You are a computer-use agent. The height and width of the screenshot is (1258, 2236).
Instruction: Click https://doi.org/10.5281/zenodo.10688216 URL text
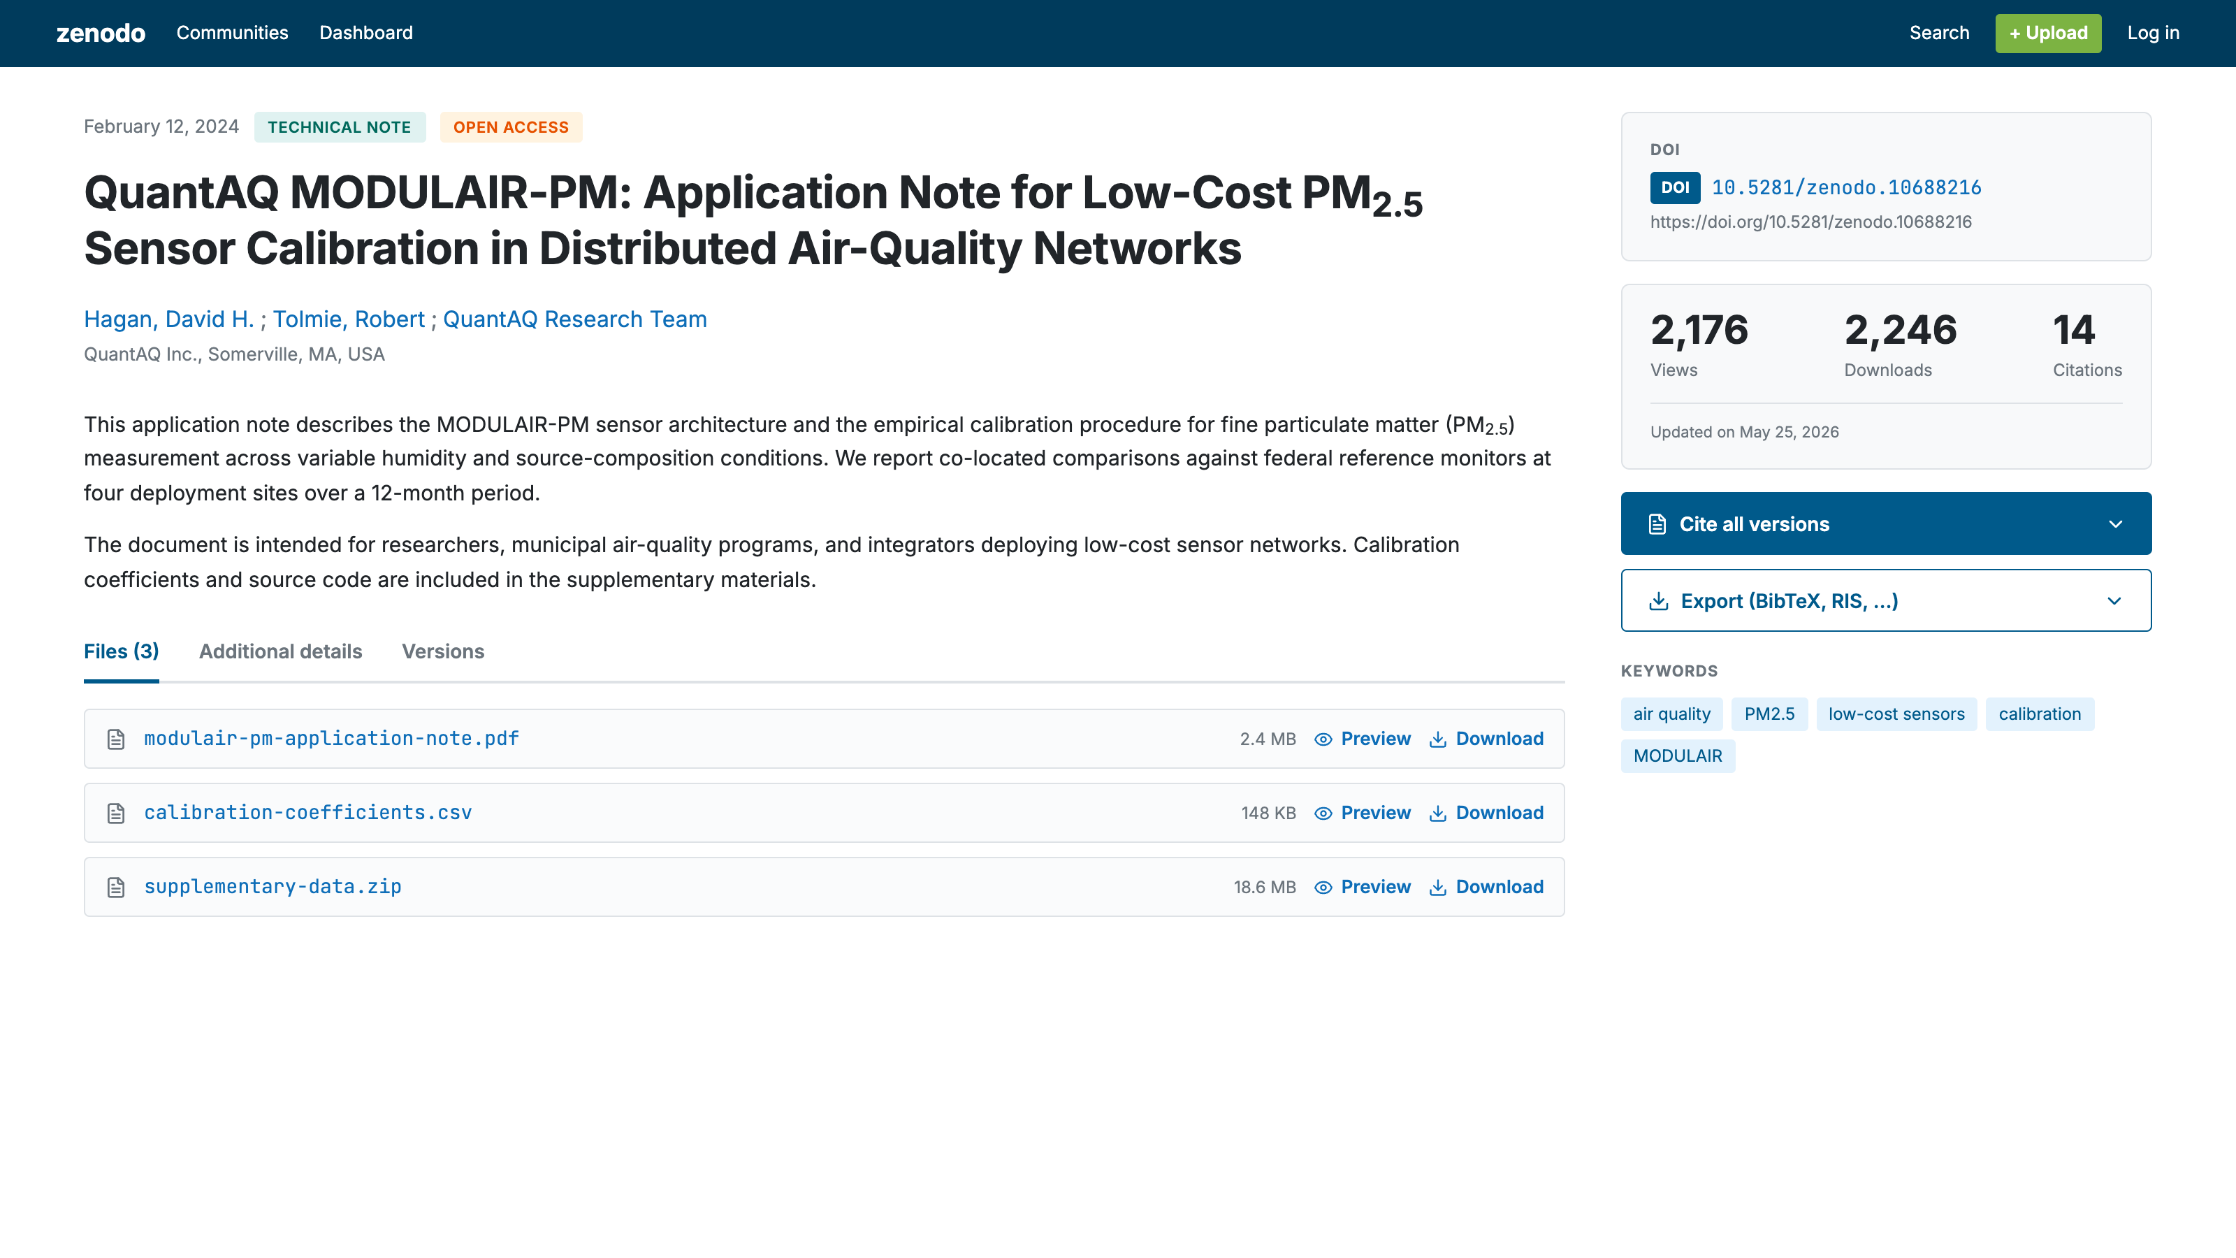click(x=1810, y=222)
